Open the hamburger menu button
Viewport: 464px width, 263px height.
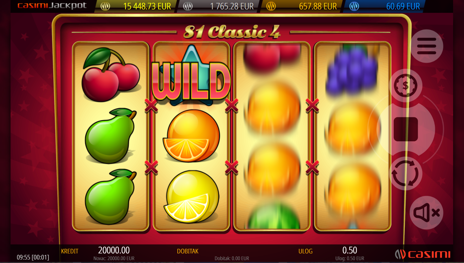tap(426, 46)
